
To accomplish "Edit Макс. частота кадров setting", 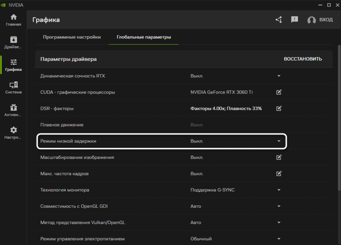I will coord(279,174).
